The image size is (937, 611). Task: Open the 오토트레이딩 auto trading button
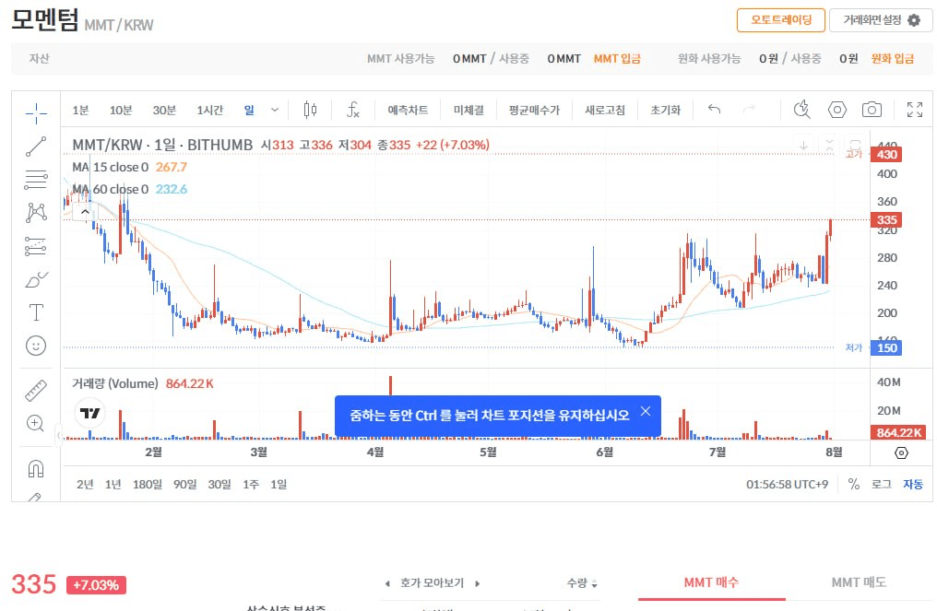click(781, 19)
